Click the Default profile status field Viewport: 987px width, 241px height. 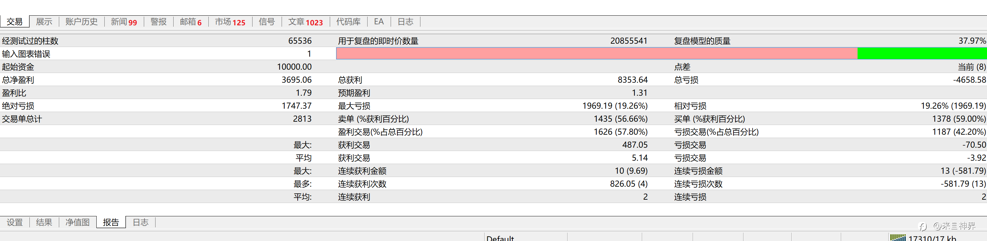click(x=500, y=238)
